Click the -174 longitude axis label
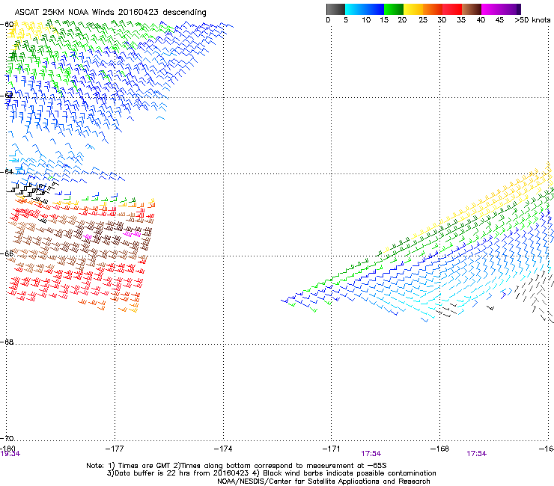The height and width of the screenshot is (486, 554). point(223,449)
